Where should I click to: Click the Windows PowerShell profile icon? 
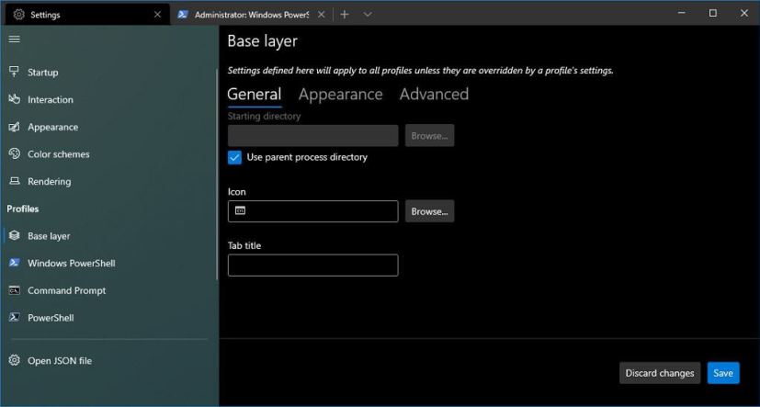pos(15,263)
